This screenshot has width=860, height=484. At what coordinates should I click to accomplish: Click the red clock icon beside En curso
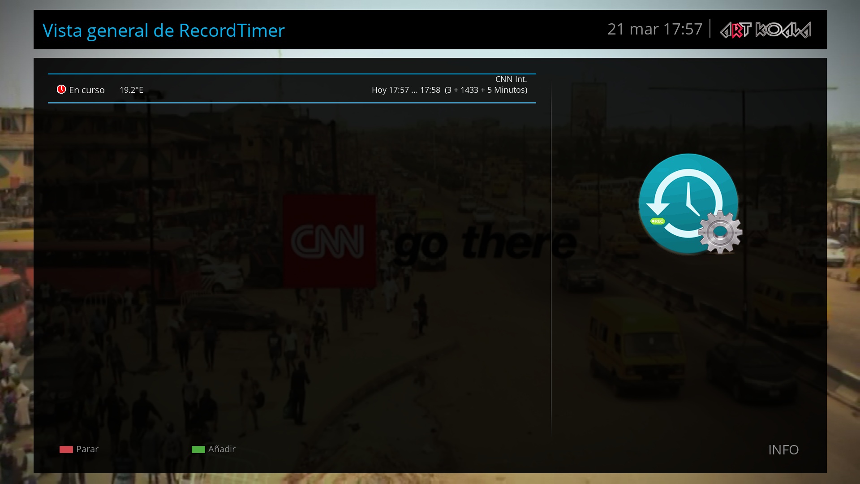point(61,90)
